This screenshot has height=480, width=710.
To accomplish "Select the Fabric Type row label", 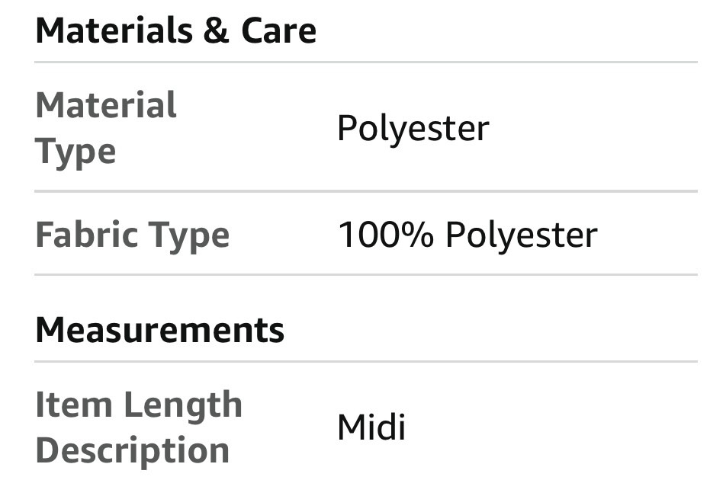I will 132,234.
